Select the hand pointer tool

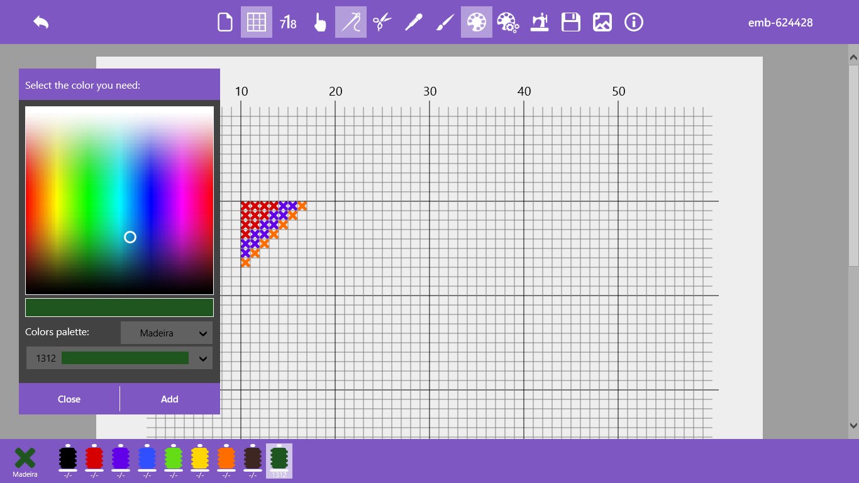319,23
